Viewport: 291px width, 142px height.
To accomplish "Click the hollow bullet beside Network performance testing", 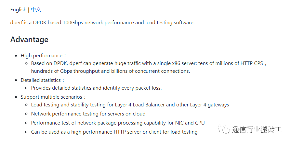I will pos(26,114).
